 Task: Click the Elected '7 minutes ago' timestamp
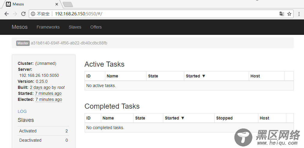(49, 99)
